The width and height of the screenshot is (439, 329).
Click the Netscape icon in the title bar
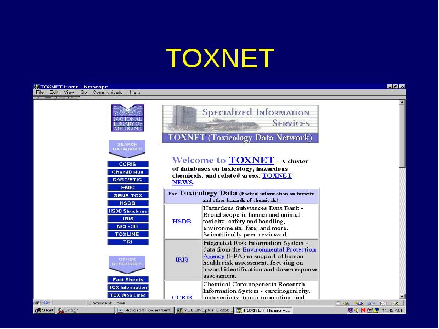pos(36,87)
